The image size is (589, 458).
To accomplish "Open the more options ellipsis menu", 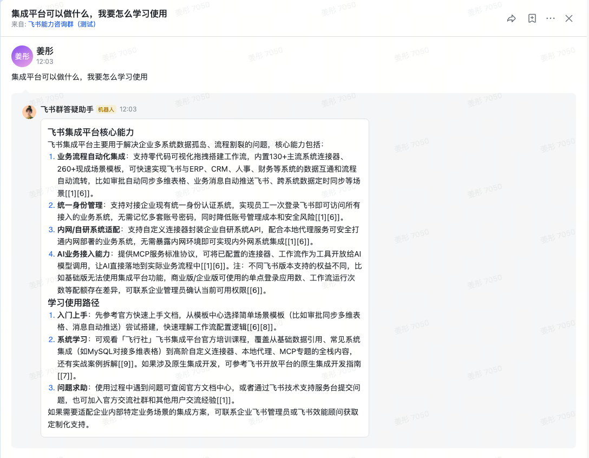I will [x=551, y=18].
